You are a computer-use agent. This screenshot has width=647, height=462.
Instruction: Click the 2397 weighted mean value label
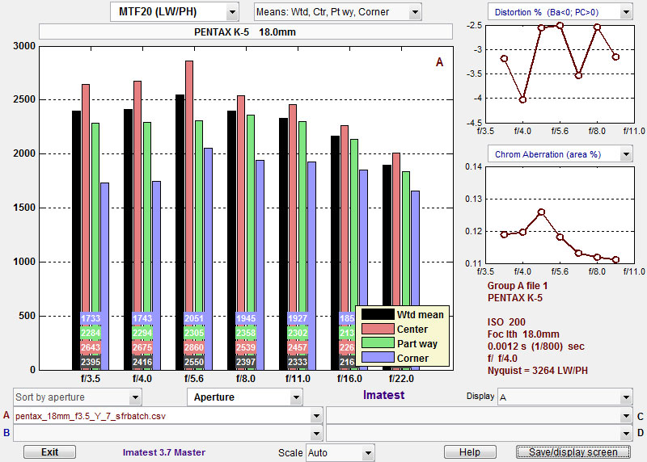(x=246, y=363)
